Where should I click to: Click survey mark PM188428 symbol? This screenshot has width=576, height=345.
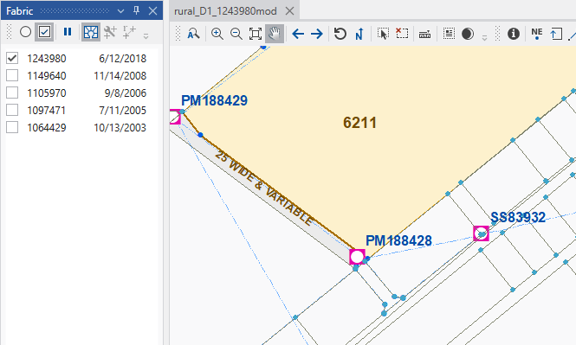(357, 257)
